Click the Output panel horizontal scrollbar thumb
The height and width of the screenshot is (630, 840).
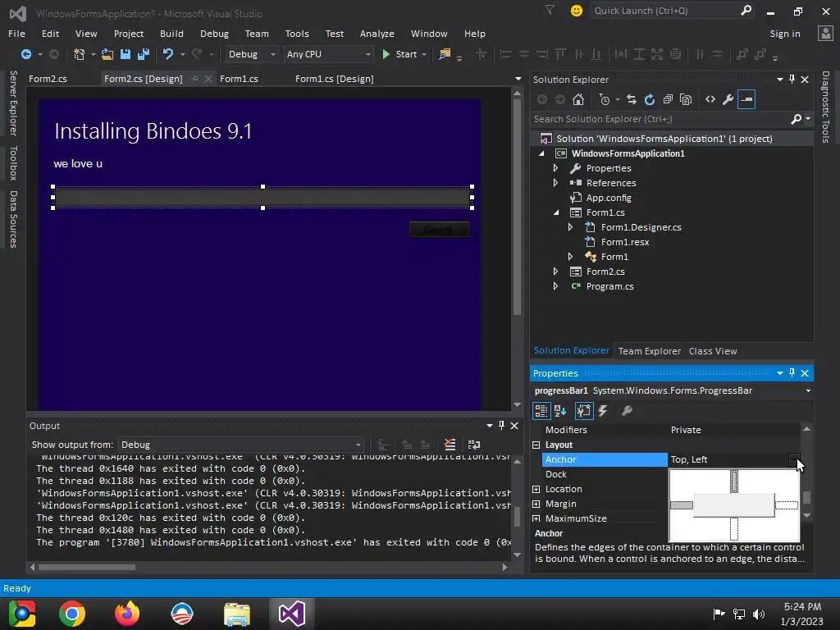click(87, 567)
